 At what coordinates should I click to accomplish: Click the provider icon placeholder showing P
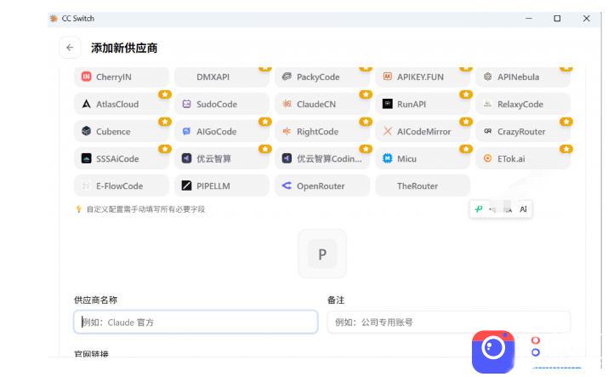322,254
